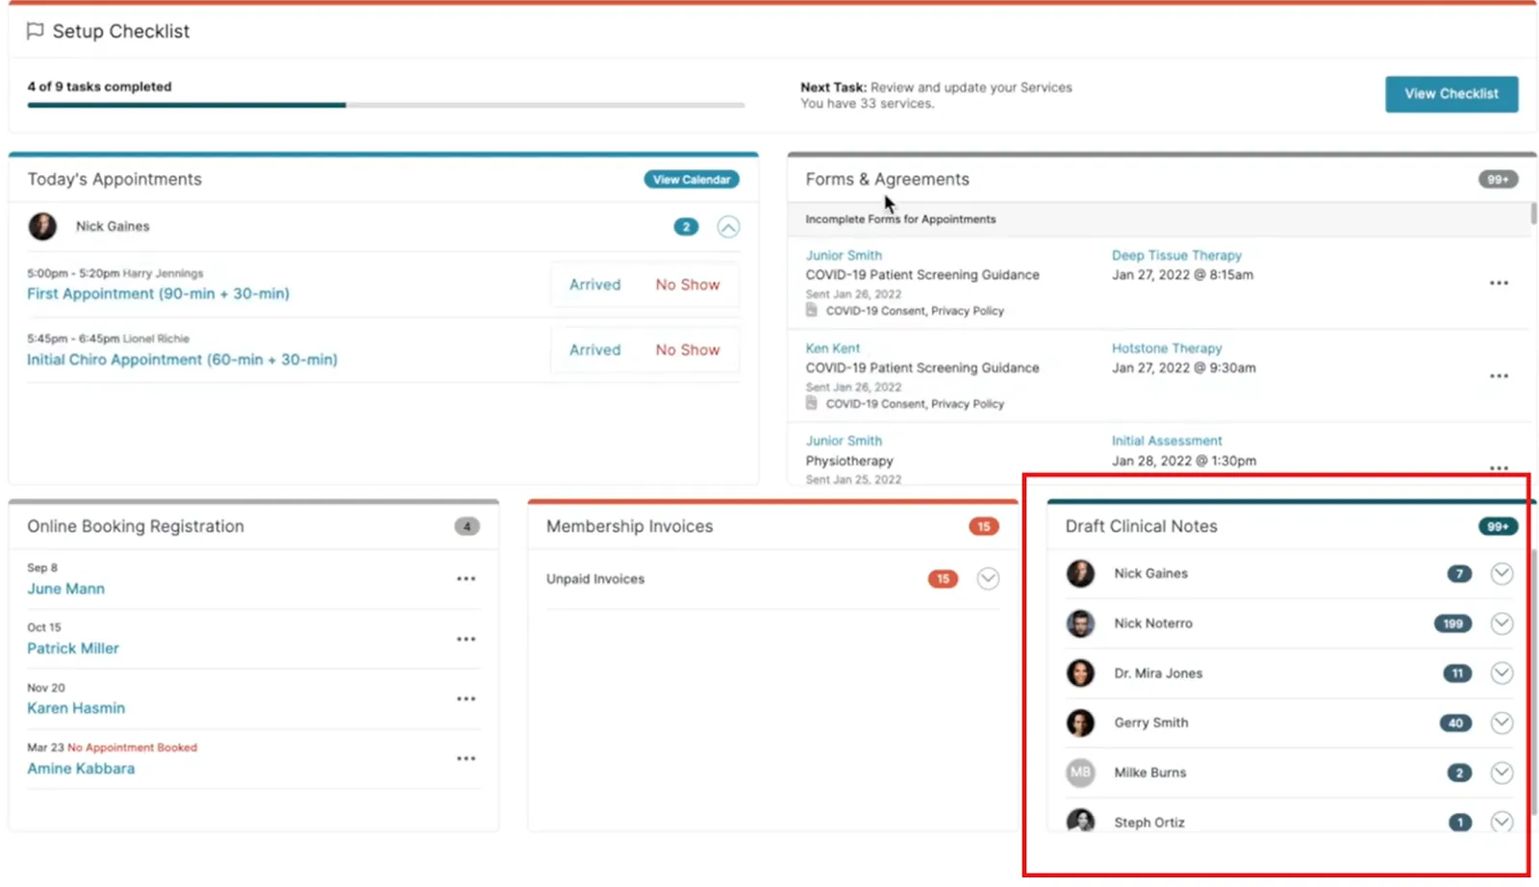This screenshot has width=1539, height=887.
Task: Open June Mann registration
Action: tap(65, 589)
